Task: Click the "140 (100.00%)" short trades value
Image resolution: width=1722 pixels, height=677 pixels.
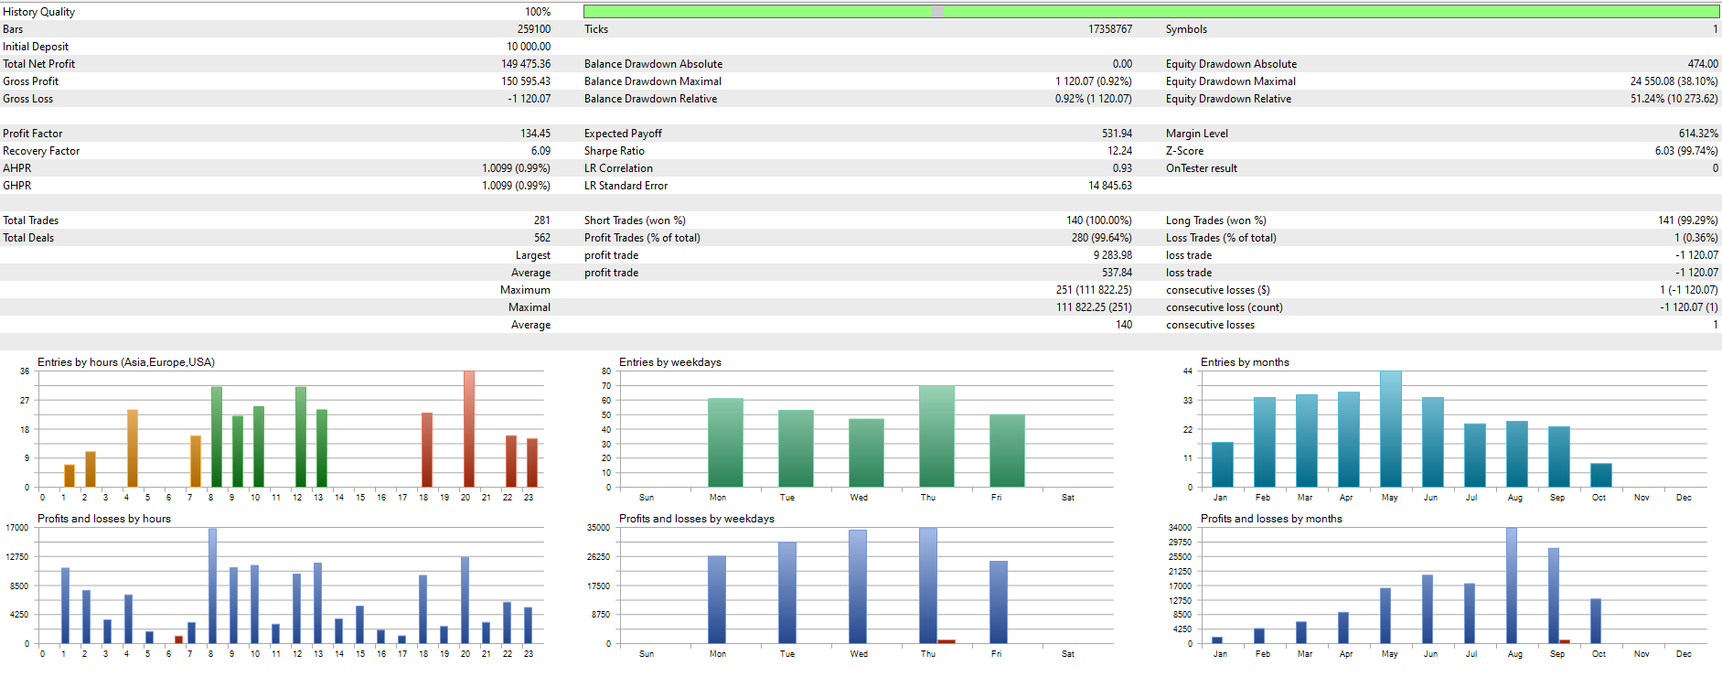Action: coord(1099,220)
